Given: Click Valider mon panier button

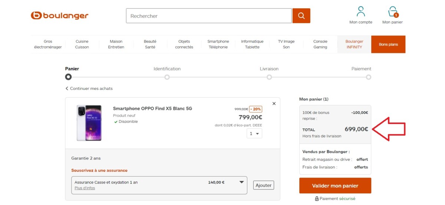Looking at the screenshot, I should pos(335,186).
